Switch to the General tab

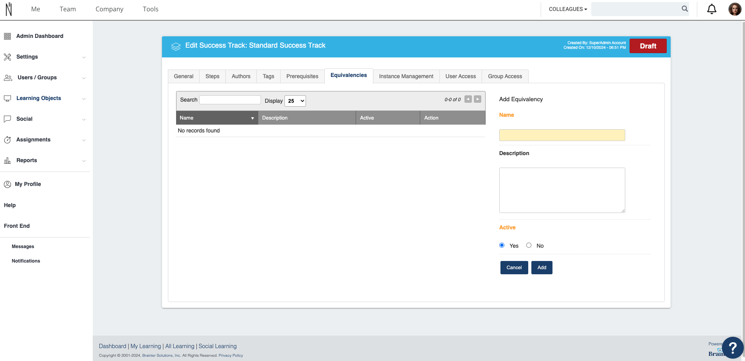click(x=184, y=76)
